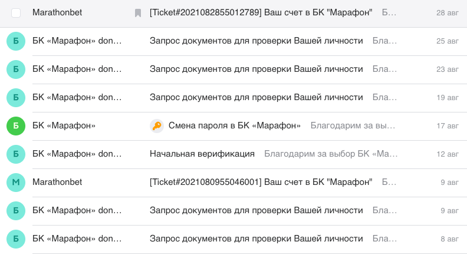
Task: Open the Запрос документов subject dated 23 авг
Action: click(256, 69)
